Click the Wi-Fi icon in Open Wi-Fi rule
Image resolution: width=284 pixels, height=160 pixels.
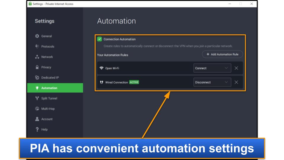(x=101, y=68)
